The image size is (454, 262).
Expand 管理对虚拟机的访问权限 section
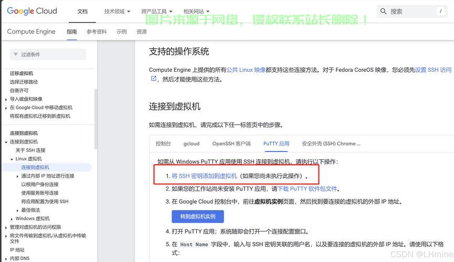[x=6, y=227]
